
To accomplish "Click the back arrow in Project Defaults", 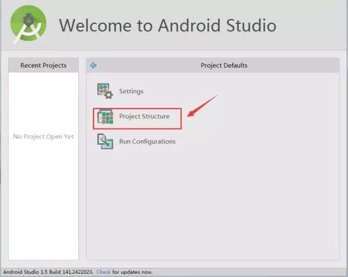I will click(93, 65).
